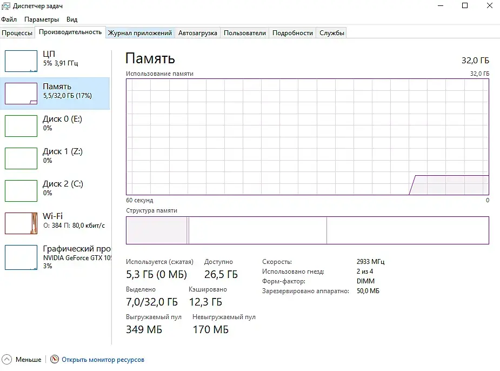
Task: Click the 'Использование памяти' label
Action: (159, 74)
